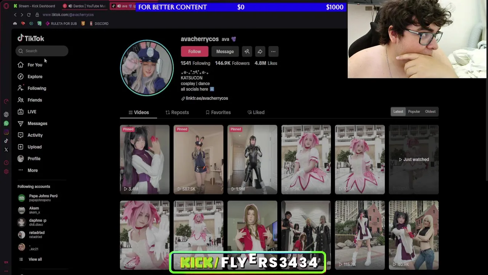Viewport: 488px width, 275px height.
Task: View the 1541 Following list
Action: (195, 63)
